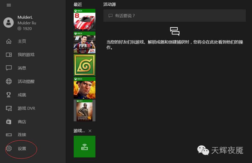
Task: Select the FIFA 15 cover thumbnail
Action: [84, 43]
